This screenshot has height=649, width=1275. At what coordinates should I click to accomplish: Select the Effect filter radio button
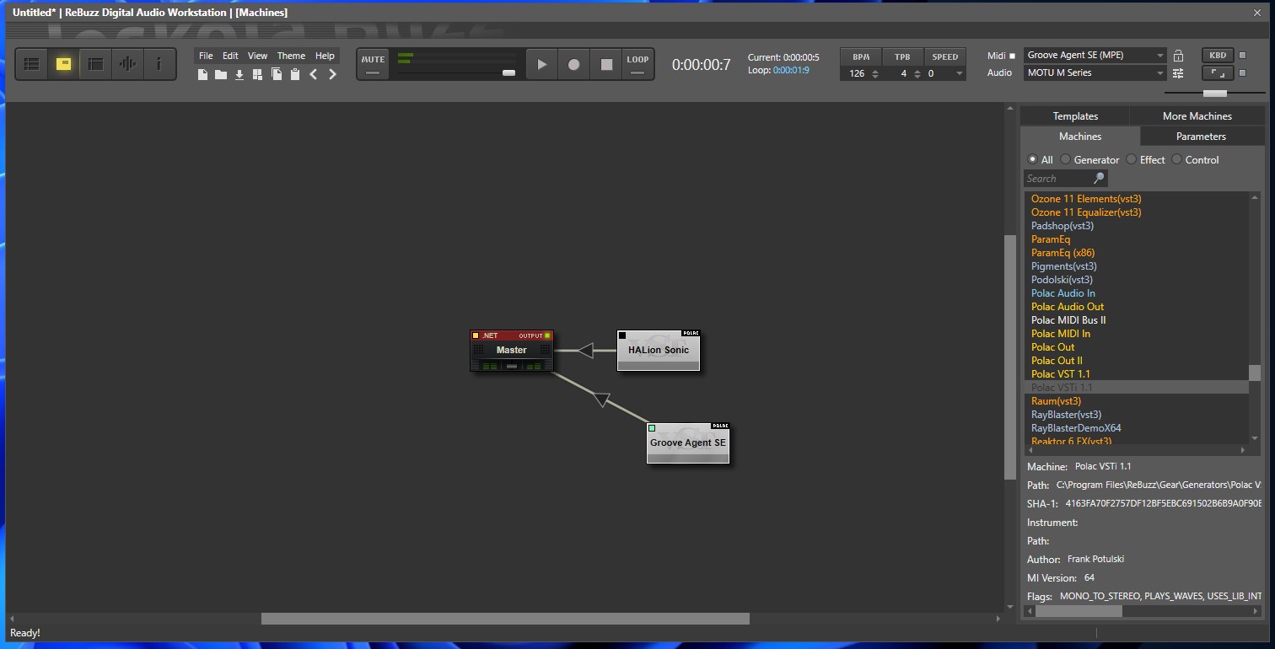(1132, 159)
